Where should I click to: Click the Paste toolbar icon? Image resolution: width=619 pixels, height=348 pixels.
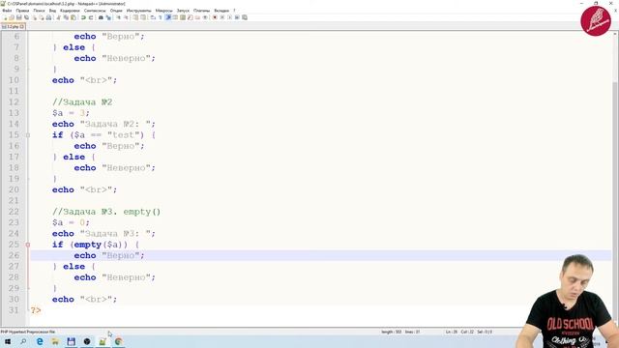click(74, 17)
